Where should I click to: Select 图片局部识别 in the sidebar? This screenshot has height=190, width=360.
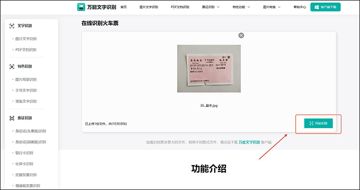tap(26, 79)
